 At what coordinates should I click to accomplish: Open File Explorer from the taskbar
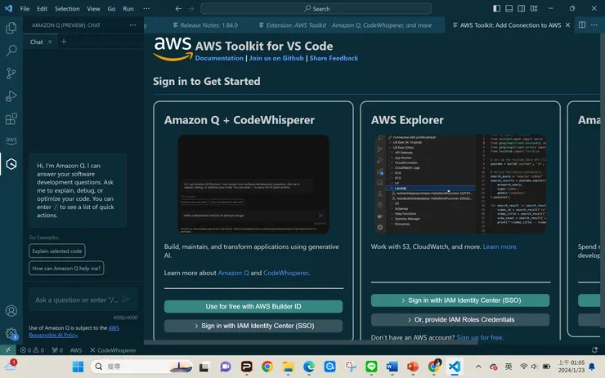tap(288, 367)
